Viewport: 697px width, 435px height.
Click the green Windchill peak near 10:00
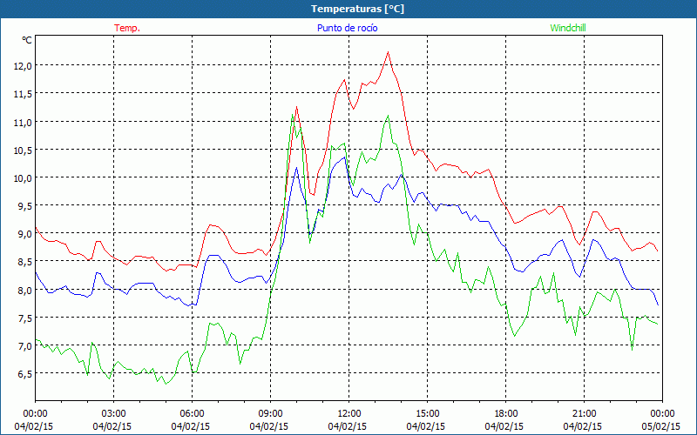point(292,115)
